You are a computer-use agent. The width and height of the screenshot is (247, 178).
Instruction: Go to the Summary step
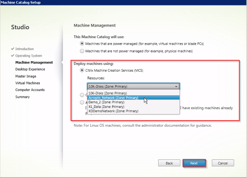pos(22,97)
